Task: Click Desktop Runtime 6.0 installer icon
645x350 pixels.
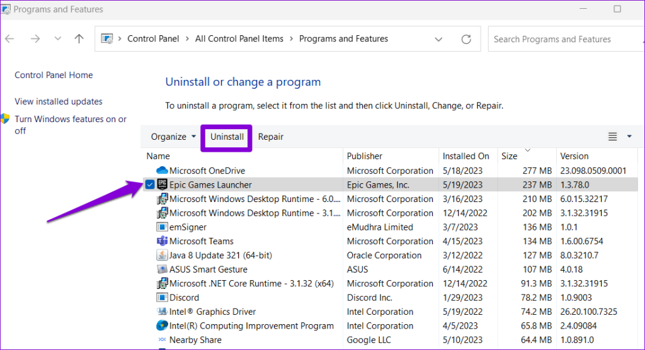Action: click(162, 199)
